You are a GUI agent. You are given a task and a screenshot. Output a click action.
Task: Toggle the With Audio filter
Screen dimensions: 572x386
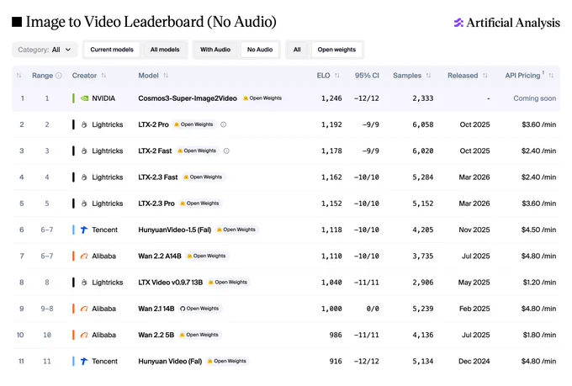[215, 50]
